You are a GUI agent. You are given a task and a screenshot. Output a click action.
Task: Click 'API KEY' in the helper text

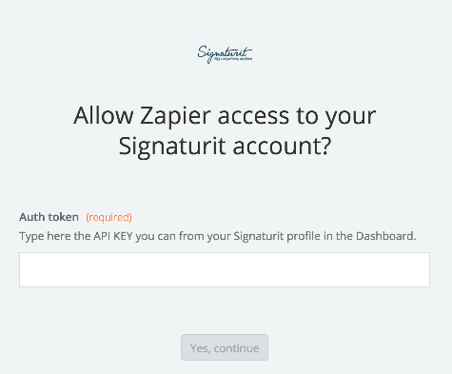pos(113,236)
